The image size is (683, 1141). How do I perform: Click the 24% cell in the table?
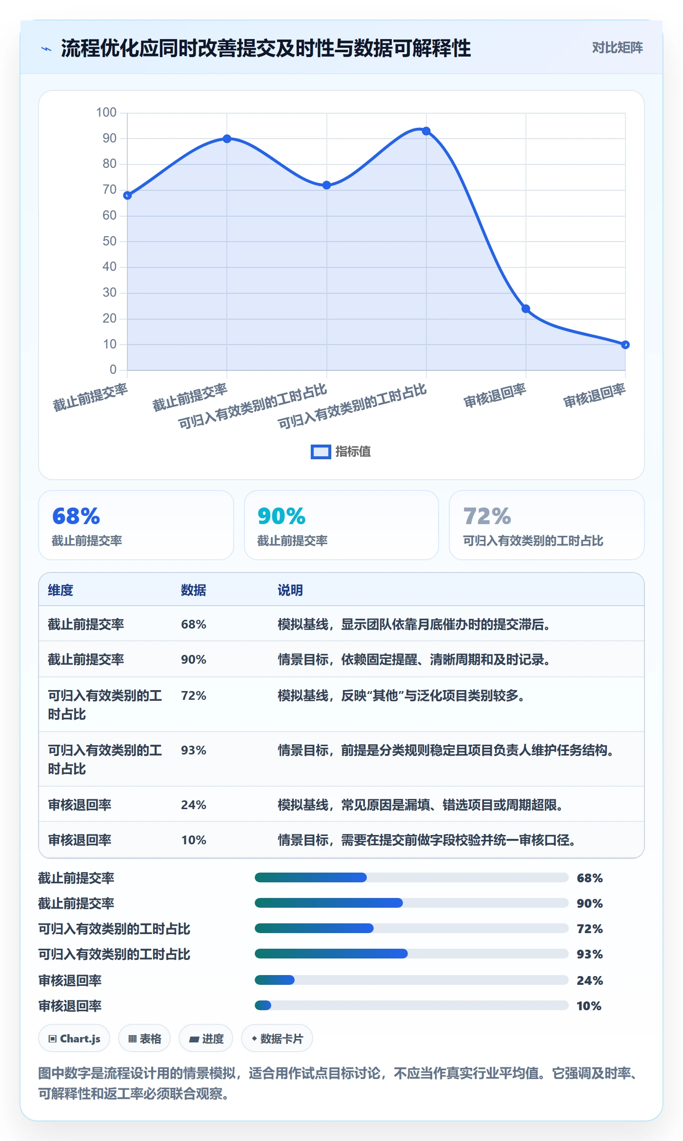tap(194, 805)
